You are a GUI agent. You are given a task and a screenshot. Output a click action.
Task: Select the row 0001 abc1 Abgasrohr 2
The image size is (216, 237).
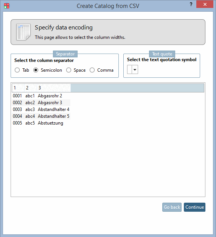click(x=41, y=96)
